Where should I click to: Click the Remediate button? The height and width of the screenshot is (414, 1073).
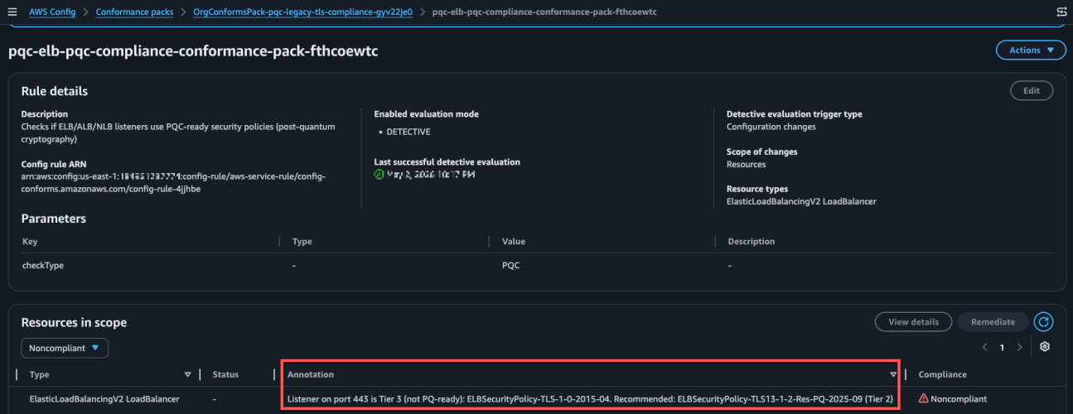pos(993,322)
